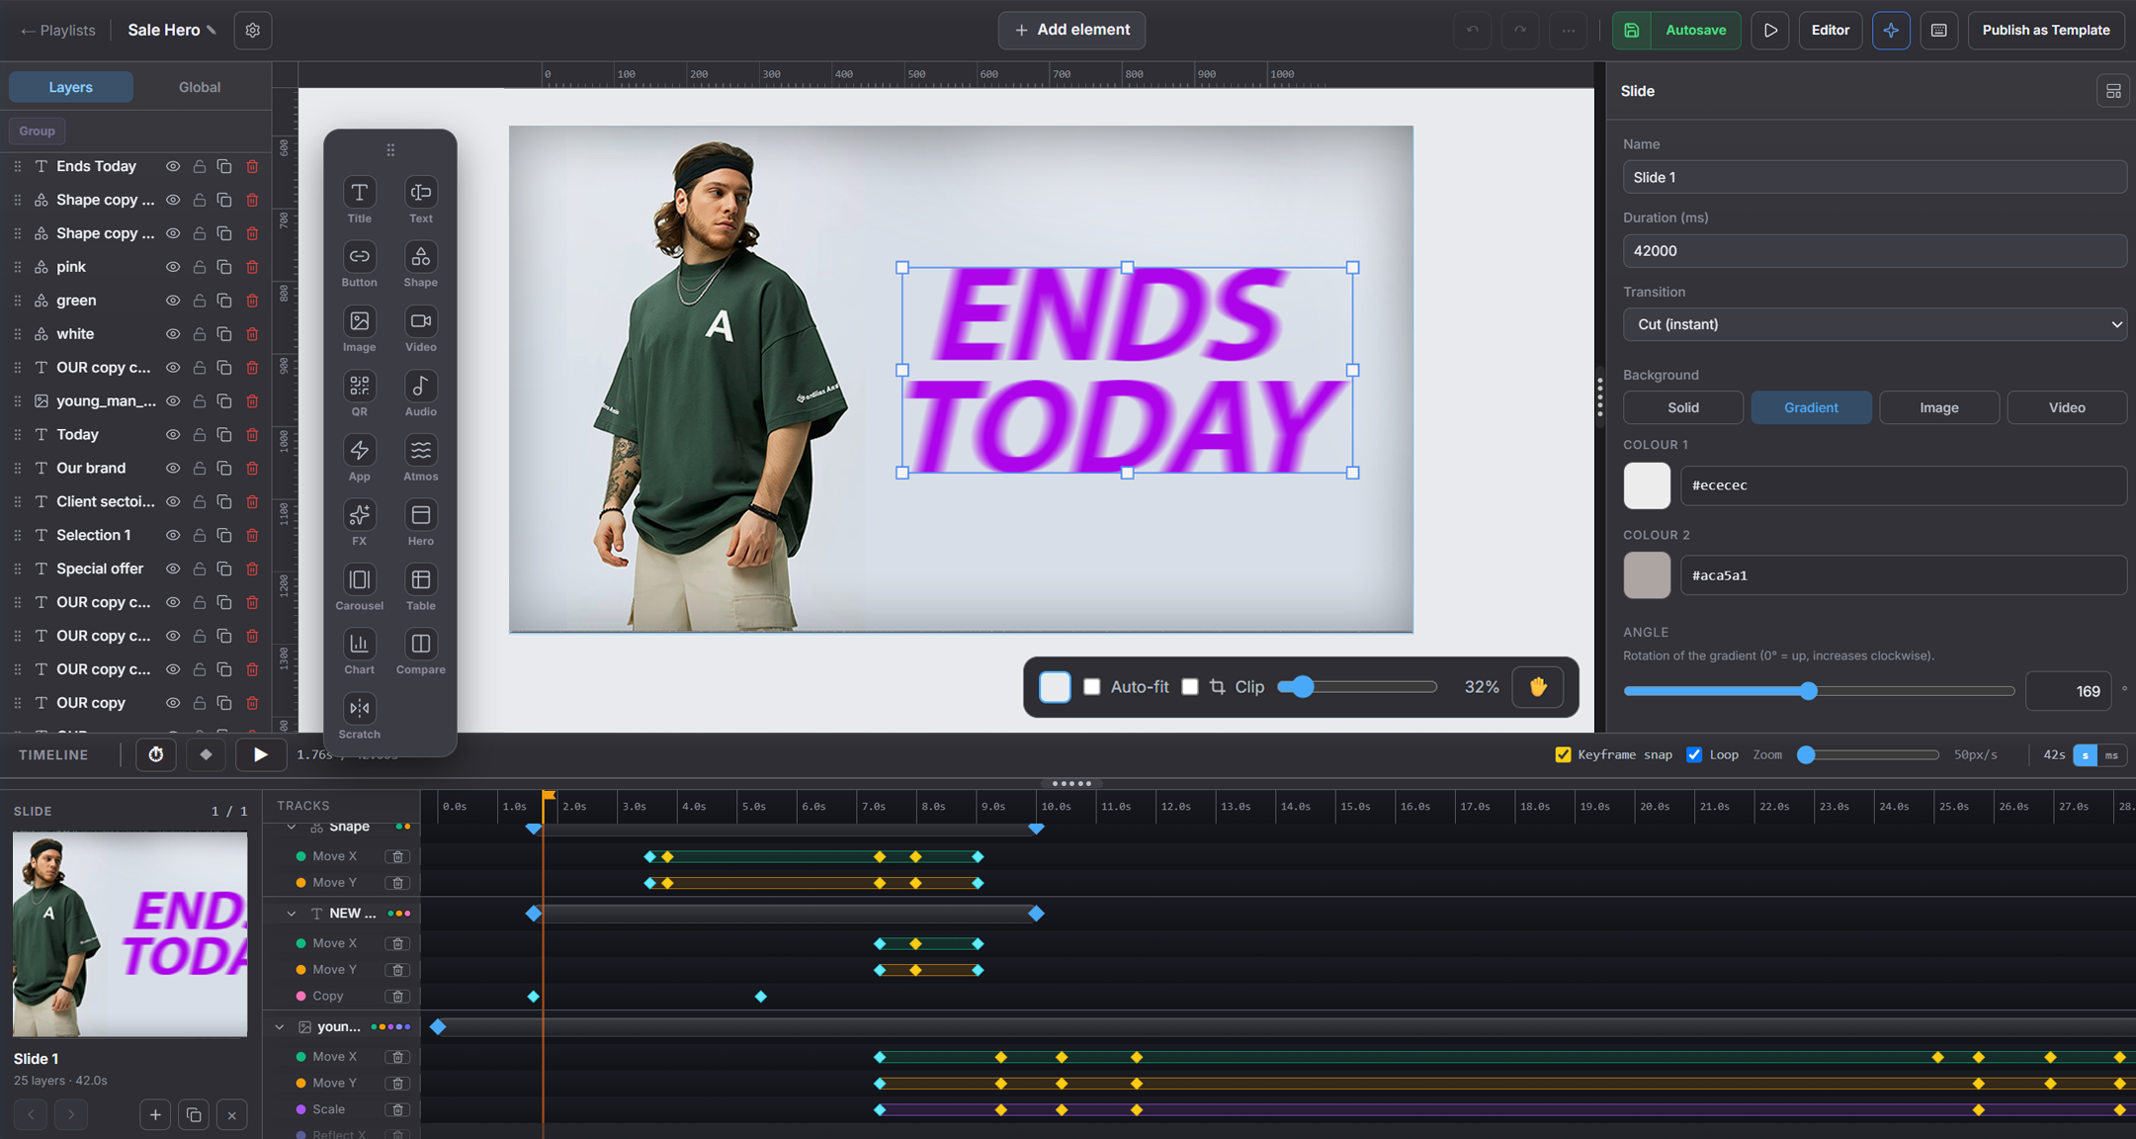This screenshot has height=1139, width=2136.
Task: Insert a Chart element
Action: (x=359, y=652)
